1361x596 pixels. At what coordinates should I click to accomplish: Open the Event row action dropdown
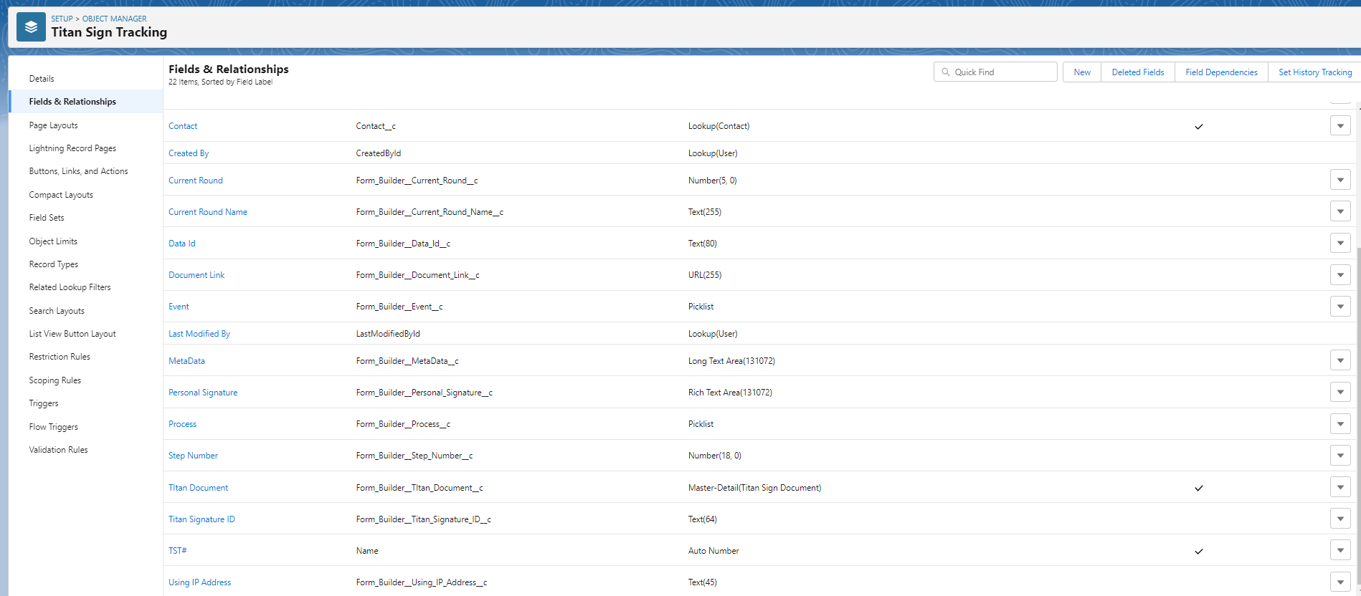click(x=1340, y=306)
